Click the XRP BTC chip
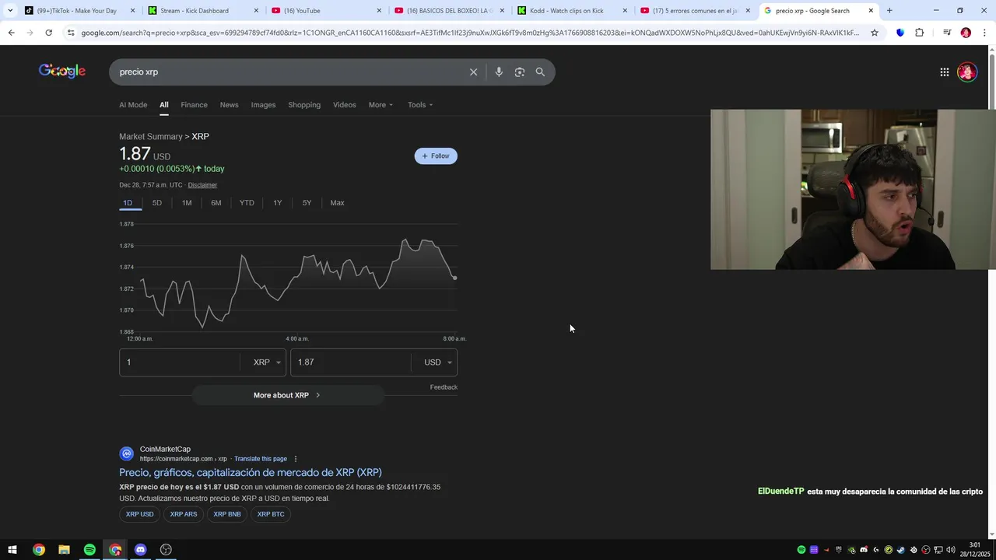The width and height of the screenshot is (996, 560). pos(271,514)
